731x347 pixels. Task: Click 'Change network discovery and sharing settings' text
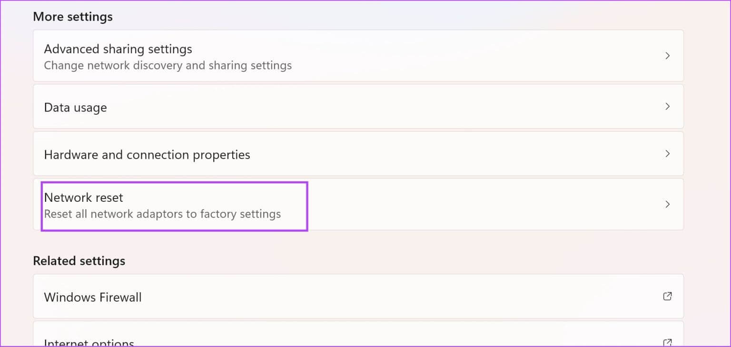(x=168, y=65)
